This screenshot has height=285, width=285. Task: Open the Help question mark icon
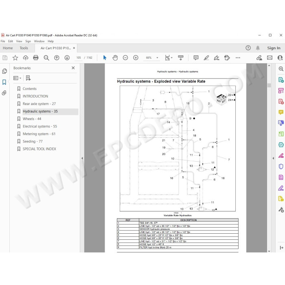pyautogui.click(x=248, y=48)
